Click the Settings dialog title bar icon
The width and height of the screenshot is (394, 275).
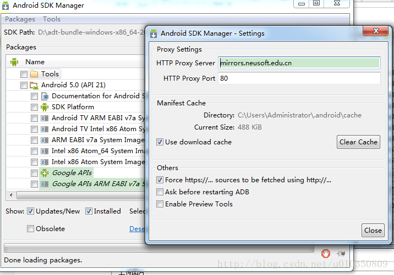click(154, 33)
